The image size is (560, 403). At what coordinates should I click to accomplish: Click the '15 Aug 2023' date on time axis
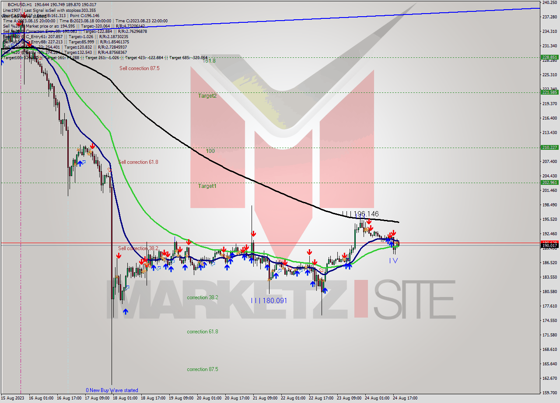[x=13, y=398]
